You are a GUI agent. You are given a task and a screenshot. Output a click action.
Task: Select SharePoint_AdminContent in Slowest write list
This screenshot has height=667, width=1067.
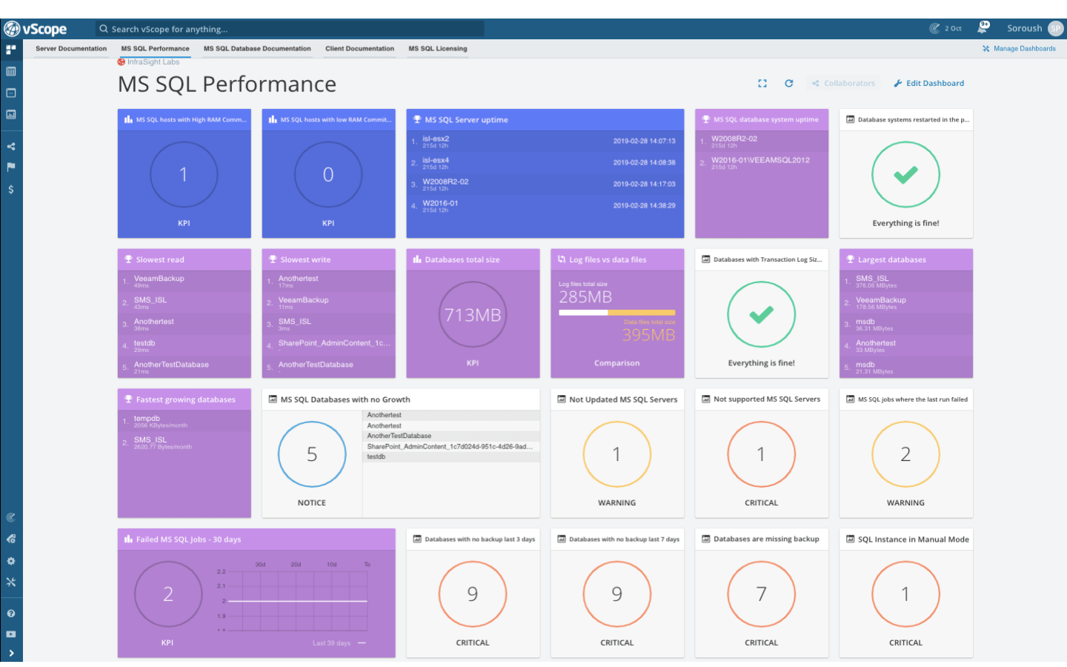(x=328, y=346)
